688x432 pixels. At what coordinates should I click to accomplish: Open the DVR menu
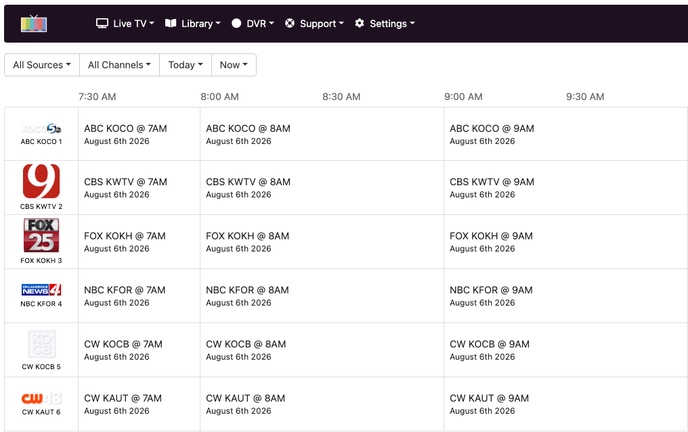click(x=253, y=24)
